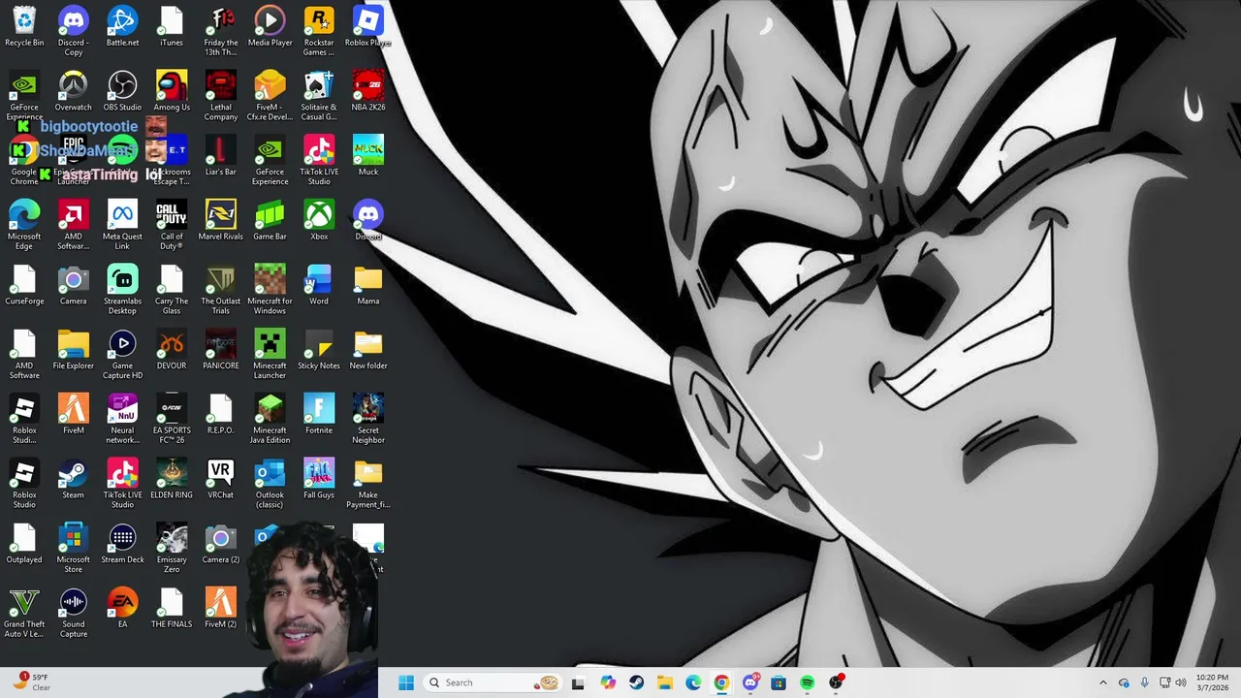Open the DEVOUR game icon
The image size is (1241, 698).
(x=172, y=350)
